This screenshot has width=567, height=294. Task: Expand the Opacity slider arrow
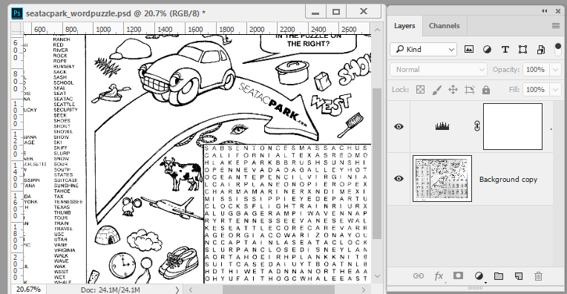[x=555, y=70]
